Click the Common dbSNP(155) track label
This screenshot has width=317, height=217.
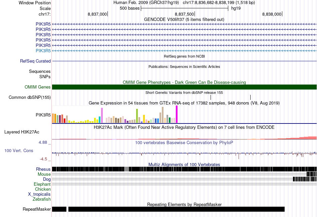coord(30,98)
